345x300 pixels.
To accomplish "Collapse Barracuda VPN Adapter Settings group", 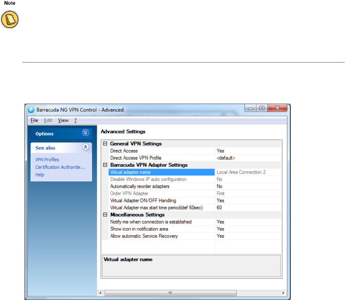I will [x=105, y=165].
